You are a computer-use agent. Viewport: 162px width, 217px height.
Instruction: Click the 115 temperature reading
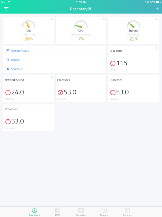[x=122, y=63]
